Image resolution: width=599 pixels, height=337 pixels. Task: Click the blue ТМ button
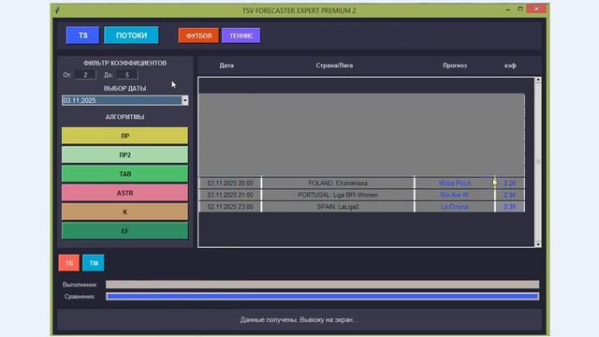(94, 263)
